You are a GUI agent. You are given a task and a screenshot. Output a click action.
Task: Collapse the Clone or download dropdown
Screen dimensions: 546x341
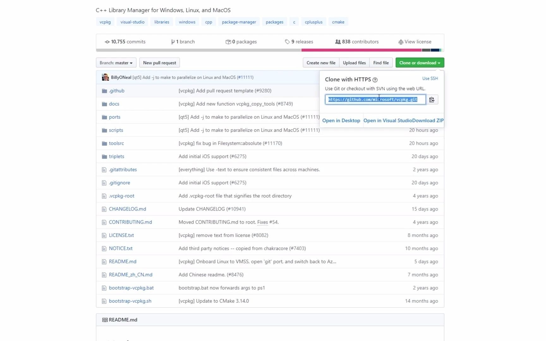click(x=420, y=63)
